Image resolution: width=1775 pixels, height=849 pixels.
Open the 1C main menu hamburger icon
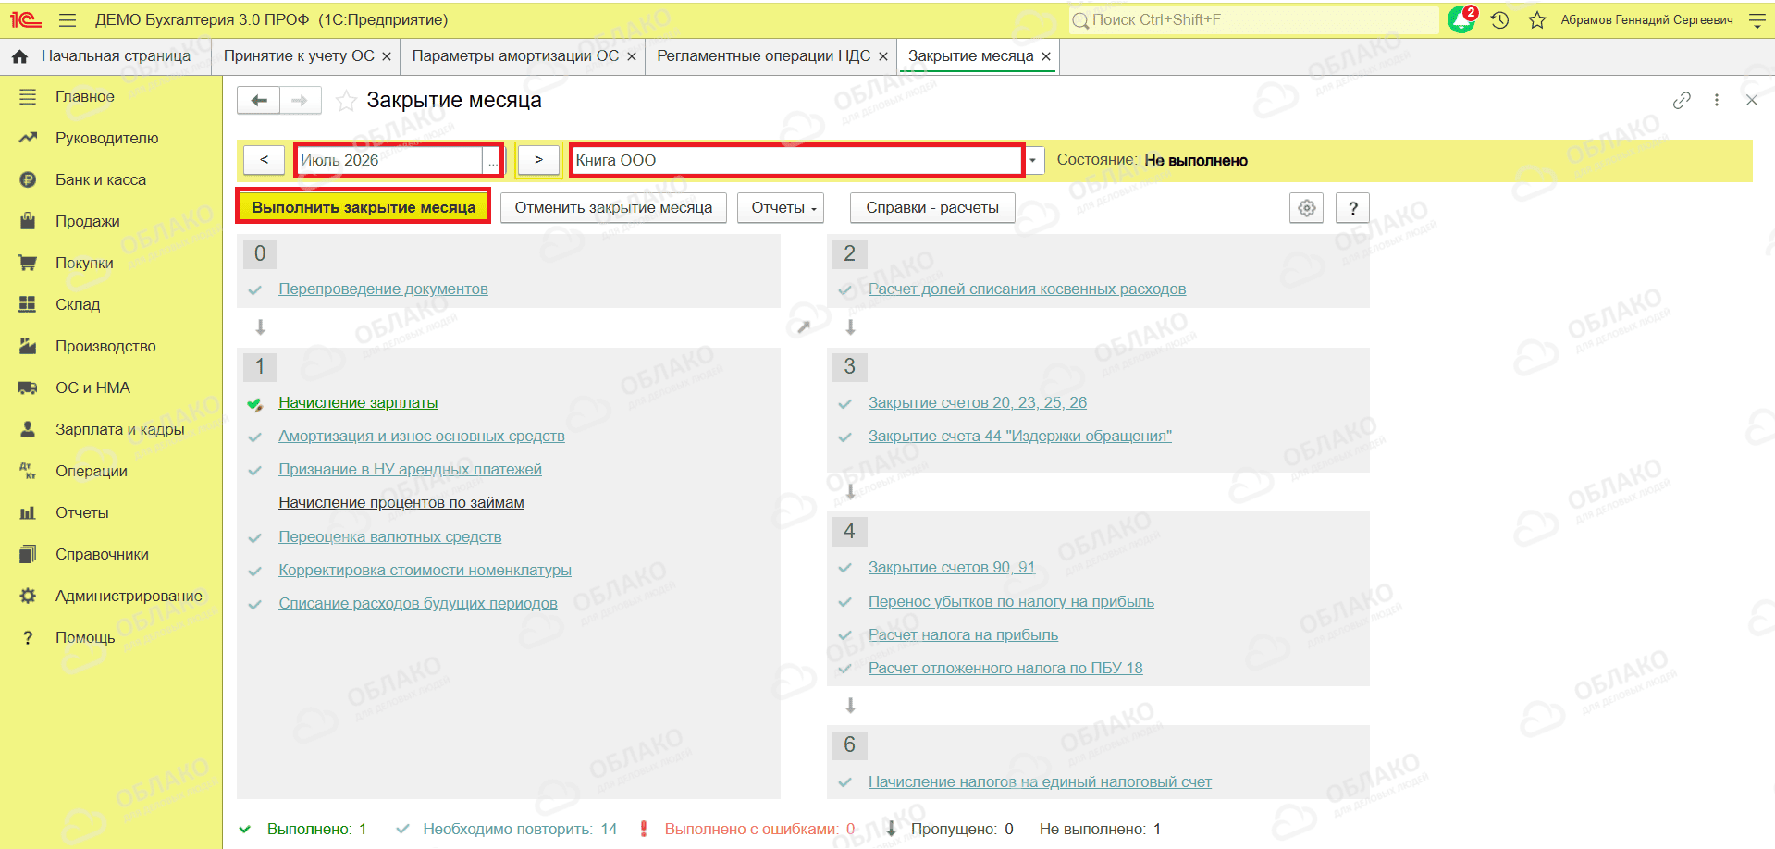68,19
